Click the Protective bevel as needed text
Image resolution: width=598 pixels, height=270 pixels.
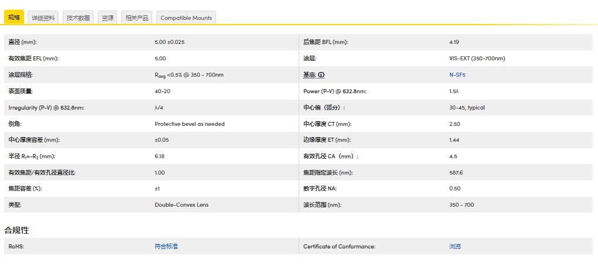tap(189, 124)
